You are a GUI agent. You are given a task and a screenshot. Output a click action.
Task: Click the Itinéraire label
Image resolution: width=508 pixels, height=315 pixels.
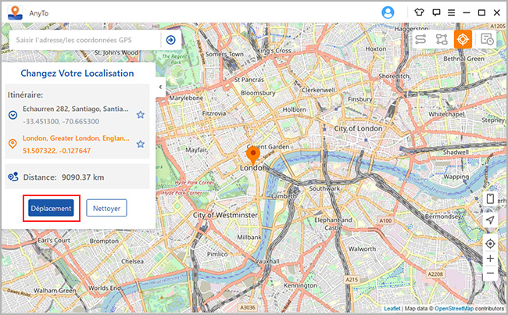[x=25, y=95]
